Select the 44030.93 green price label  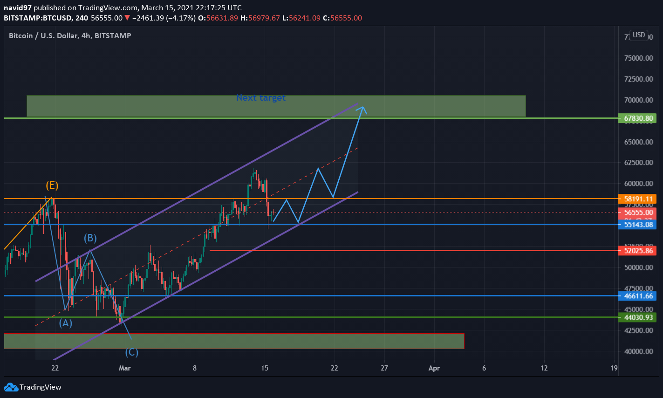pyautogui.click(x=637, y=317)
